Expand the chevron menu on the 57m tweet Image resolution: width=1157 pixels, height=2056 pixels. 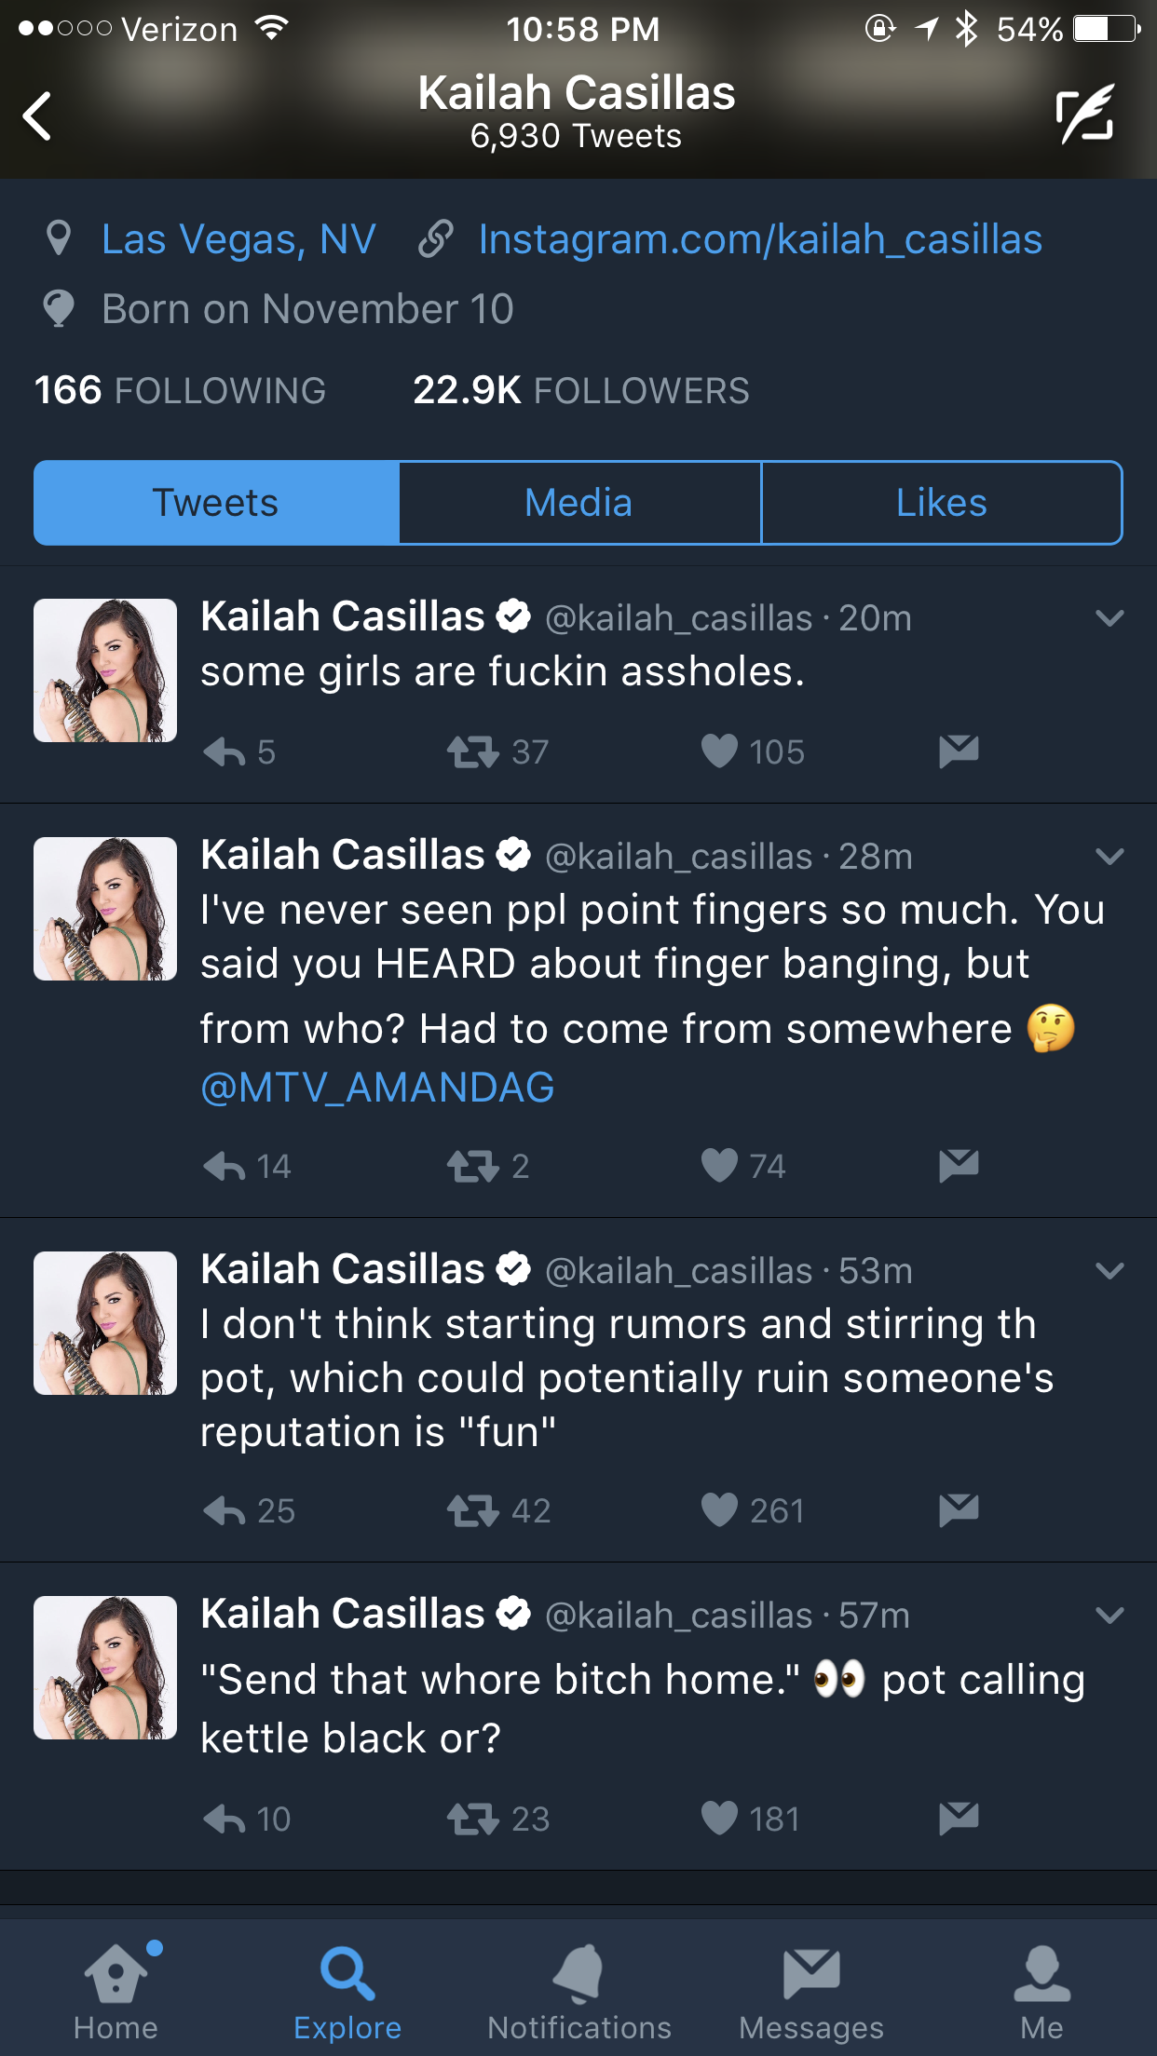1109,1616
